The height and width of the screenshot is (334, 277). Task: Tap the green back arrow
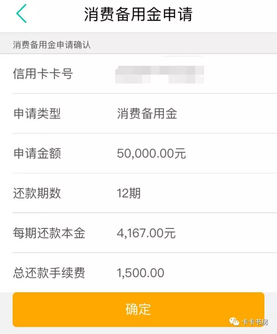[21, 15]
